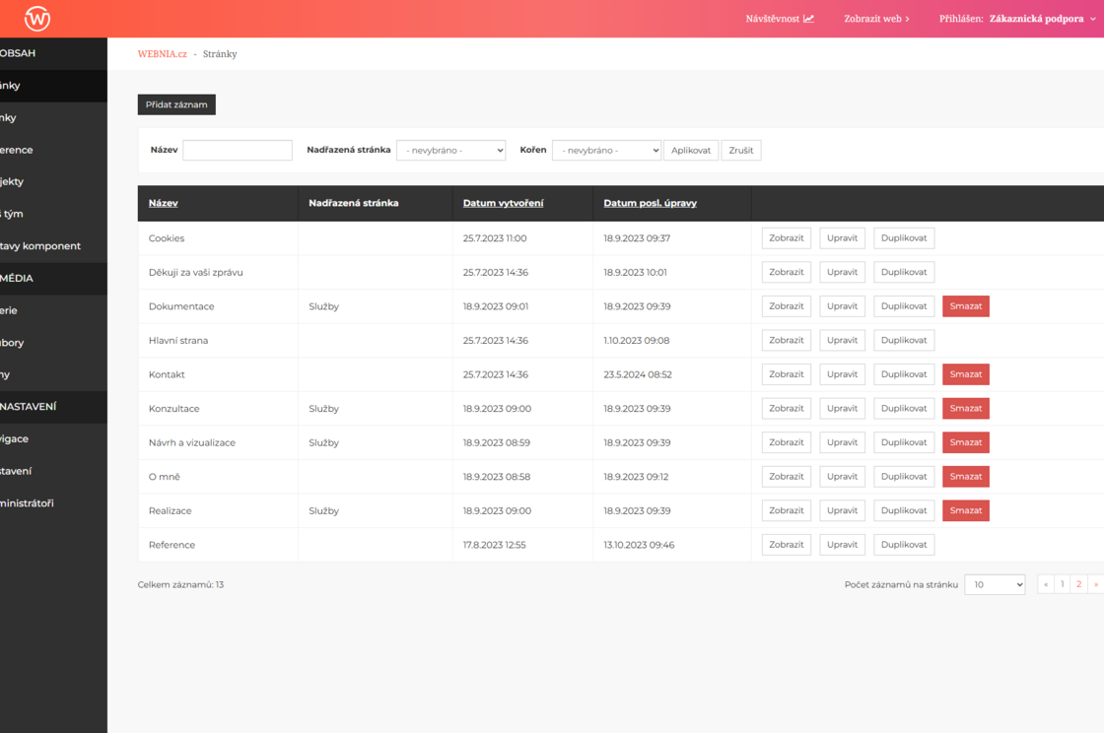Focus the Název filter input field

tap(238, 150)
